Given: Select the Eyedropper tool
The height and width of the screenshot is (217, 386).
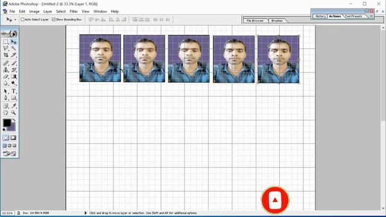Looking at the screenshot, I should click(x=13, y=106).
